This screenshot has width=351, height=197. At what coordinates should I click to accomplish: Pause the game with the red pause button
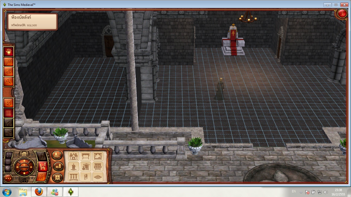pyautogui.click(x=342, y=13)
